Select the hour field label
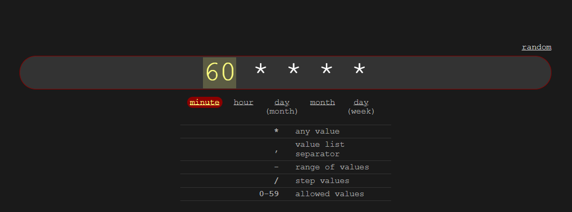The height and width of the screenshot is (212, 572). point(244,103)
